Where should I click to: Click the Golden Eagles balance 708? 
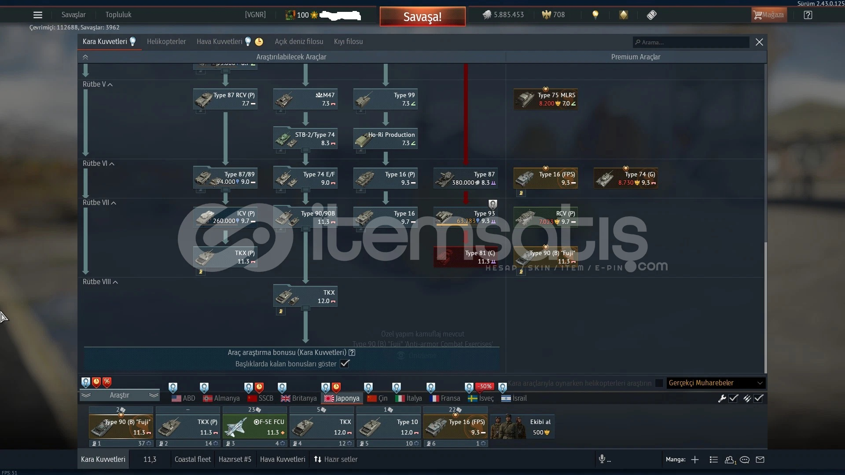click(553, 15)
